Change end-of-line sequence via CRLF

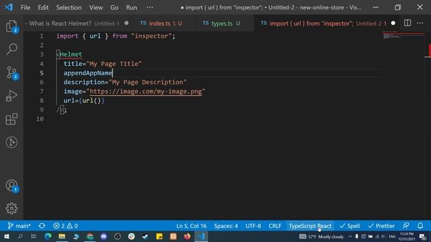[x=275, y=226]
